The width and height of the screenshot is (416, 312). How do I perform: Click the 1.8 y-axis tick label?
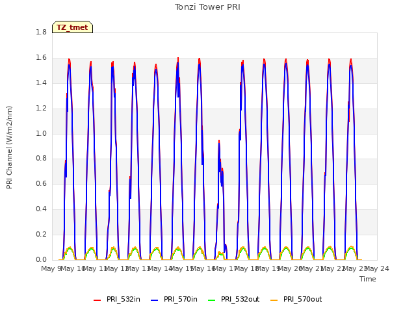coord(41,32)
